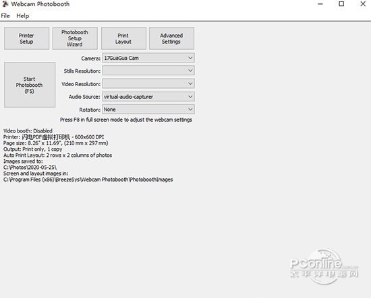Click the 'Rotation:' label

click(x=90, y=110)
